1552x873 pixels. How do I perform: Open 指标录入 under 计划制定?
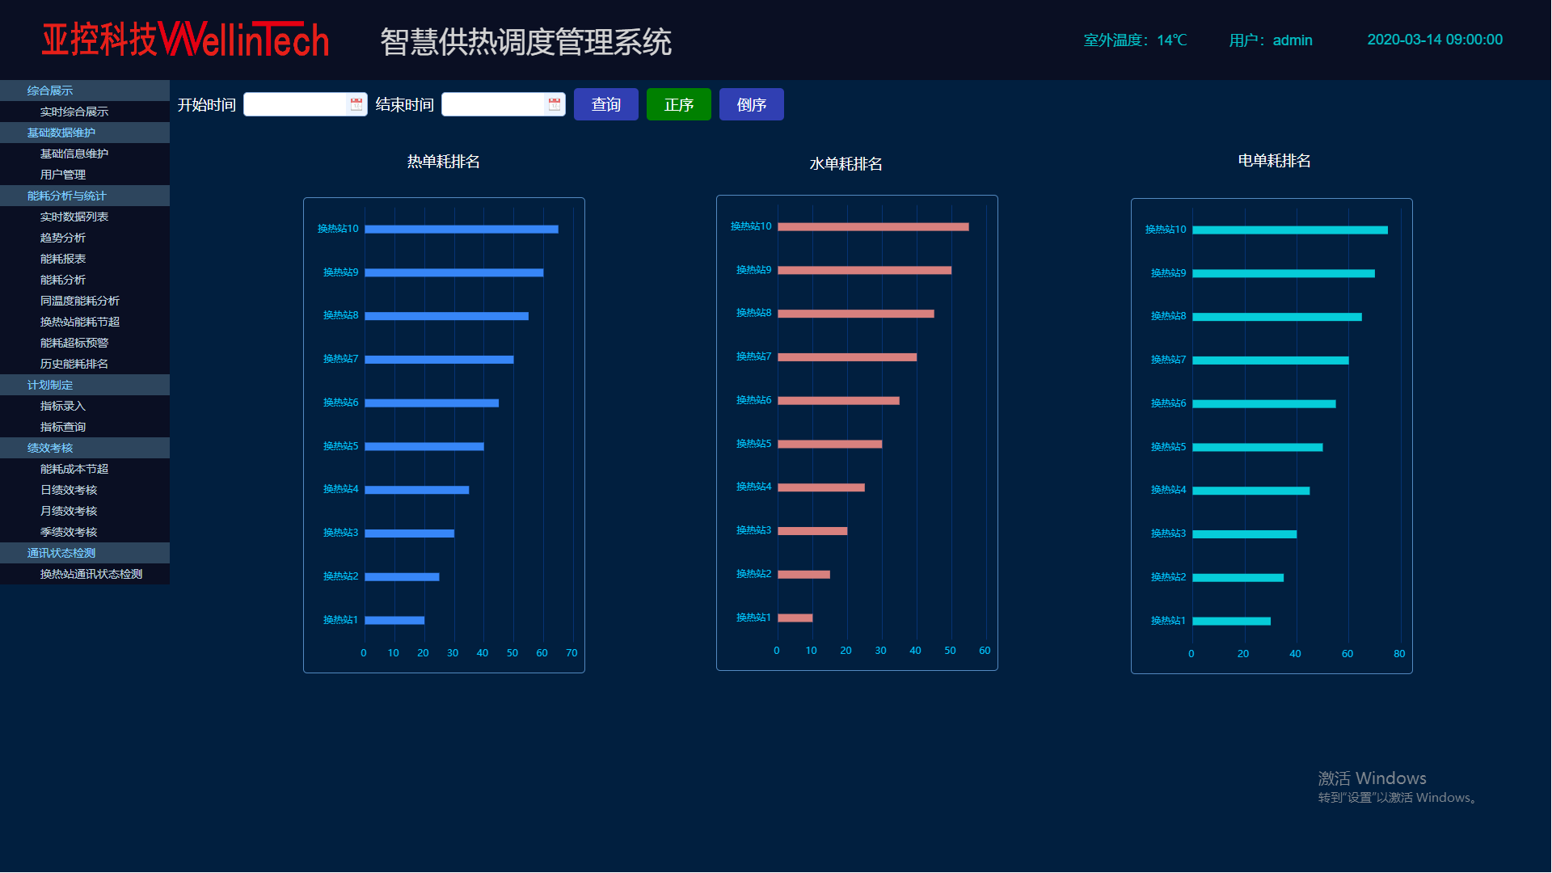coord(63,406)
